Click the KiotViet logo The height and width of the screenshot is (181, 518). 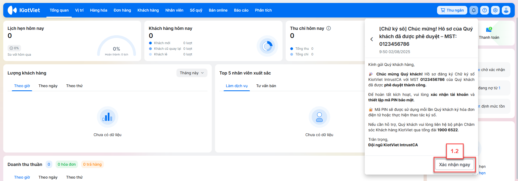pyautogui.click(x=24, y=10)
